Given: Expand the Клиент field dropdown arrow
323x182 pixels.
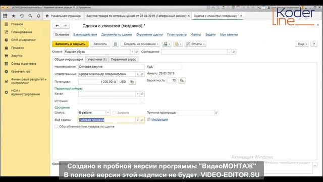Looking at the screenshot, I should tap(132, 52).
